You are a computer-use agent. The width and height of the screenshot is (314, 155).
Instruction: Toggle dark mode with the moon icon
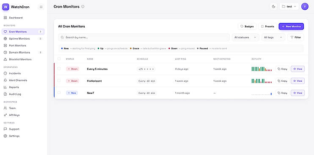[x=273, y=7]
